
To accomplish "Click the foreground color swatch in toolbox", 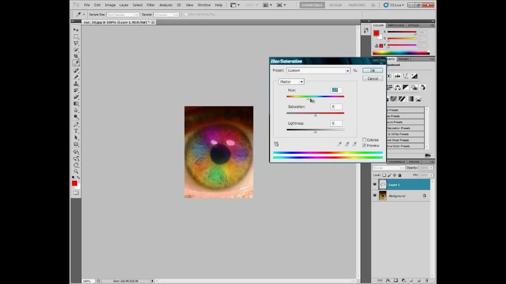I will [74, 183].
